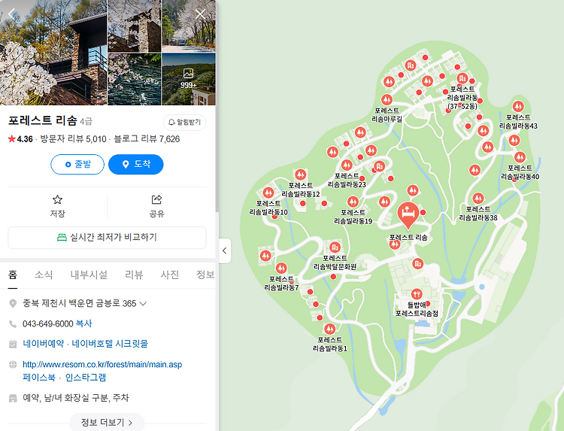Select the 들밥애 포레스트리솜점 restaurant marker
This screenshot has height=431, width=564.
tap(416, 294)
